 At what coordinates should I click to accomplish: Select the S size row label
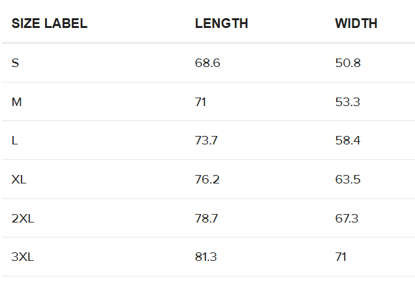[16, 63]
